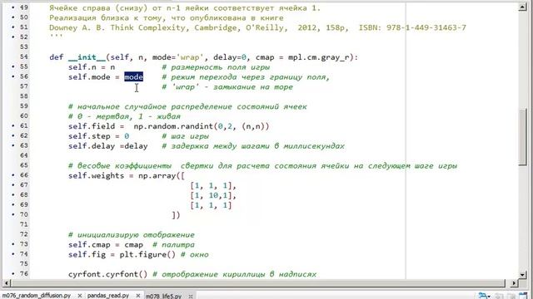This screenshot has height=299, width=533.
Task: Click line number 73 in the gutter
Action: click(x=24, y=244)
